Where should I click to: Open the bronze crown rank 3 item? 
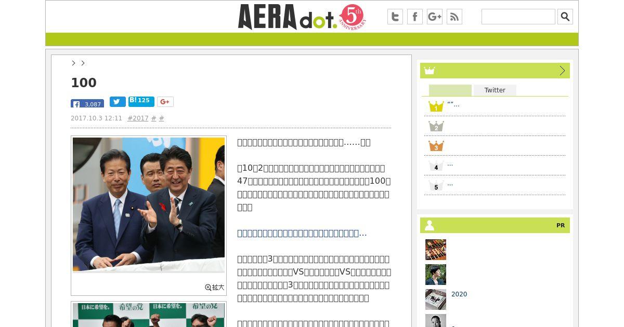[x=436, y=146]
